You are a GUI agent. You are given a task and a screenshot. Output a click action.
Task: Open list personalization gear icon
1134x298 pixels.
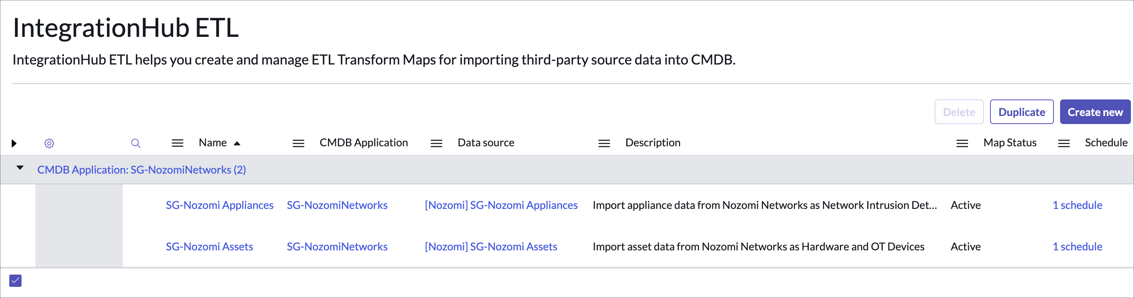pos(49,143)
